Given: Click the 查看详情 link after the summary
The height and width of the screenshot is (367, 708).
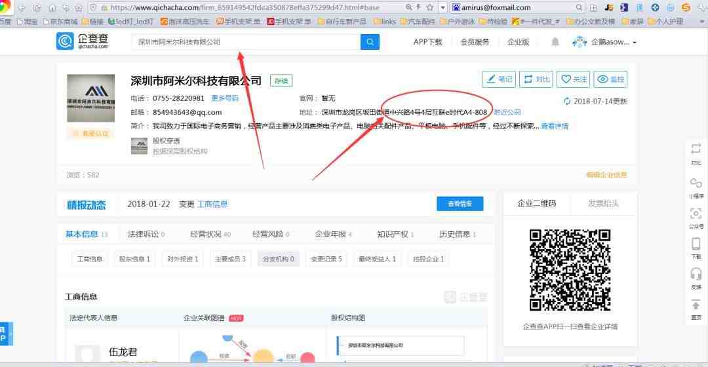Looking at the screenshot, I should pos(555,126).
